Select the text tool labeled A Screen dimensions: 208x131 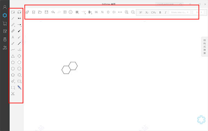13,37
